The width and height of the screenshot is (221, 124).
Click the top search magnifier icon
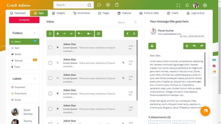click(x=89, y=5)
